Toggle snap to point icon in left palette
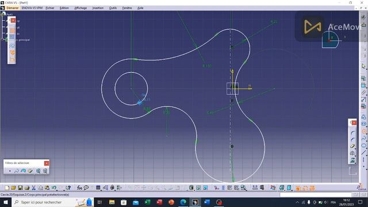Image resolution: width=368 pixels, height=207 pixels. coord(12,37)
